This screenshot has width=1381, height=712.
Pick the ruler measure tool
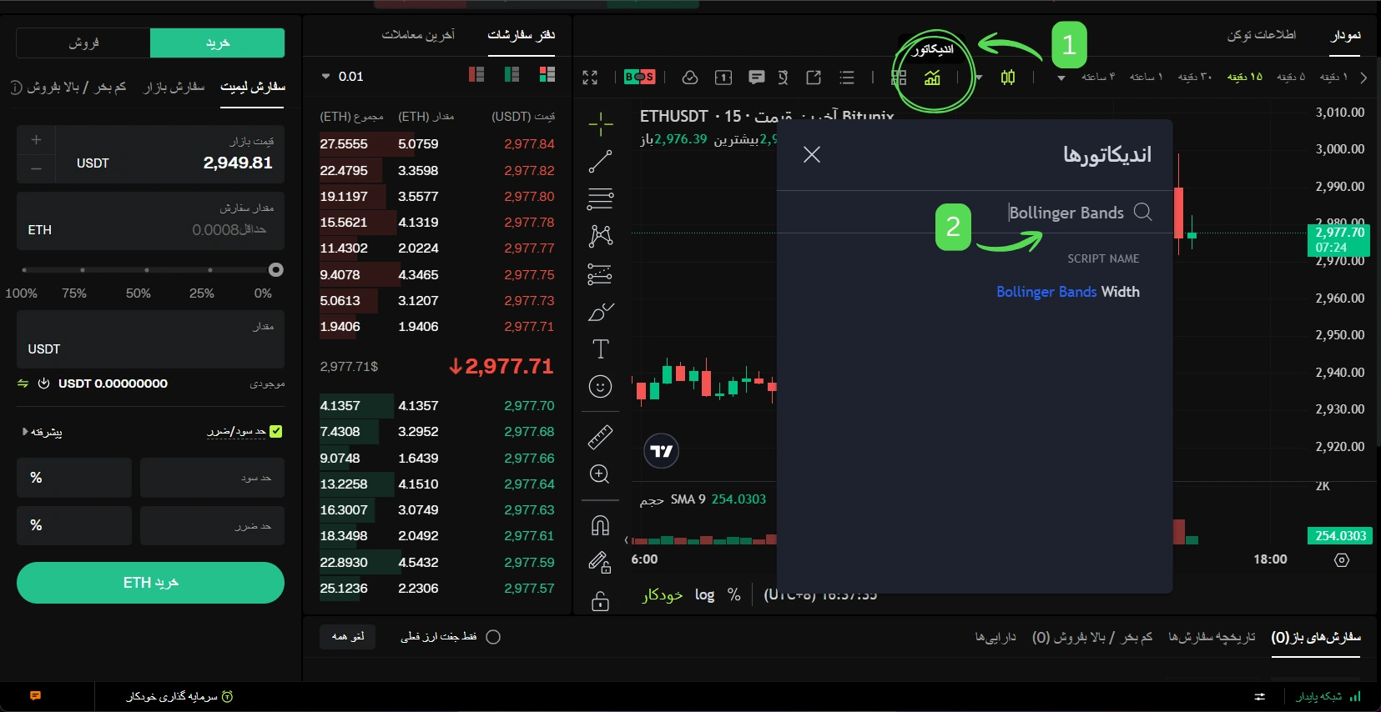click(x=600, y=436)
